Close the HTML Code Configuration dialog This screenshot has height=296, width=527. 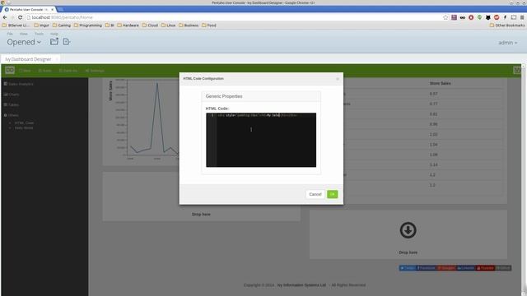(x=338, y=79)
